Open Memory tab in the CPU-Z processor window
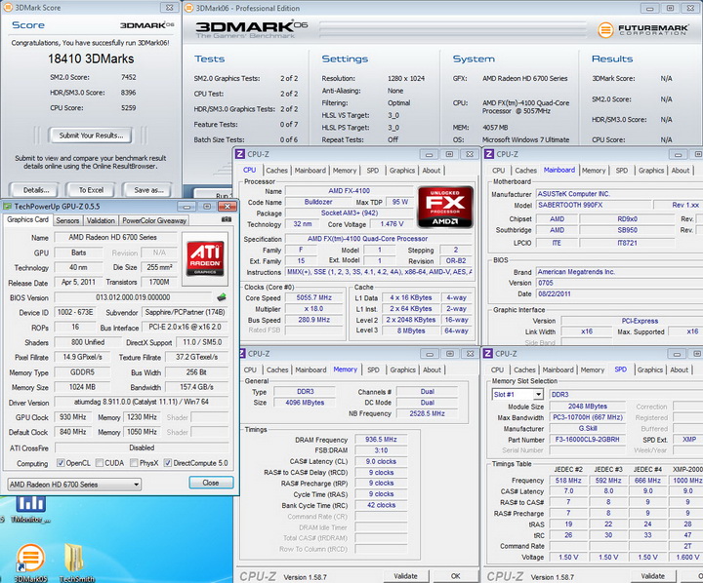 tap(345, 171)
